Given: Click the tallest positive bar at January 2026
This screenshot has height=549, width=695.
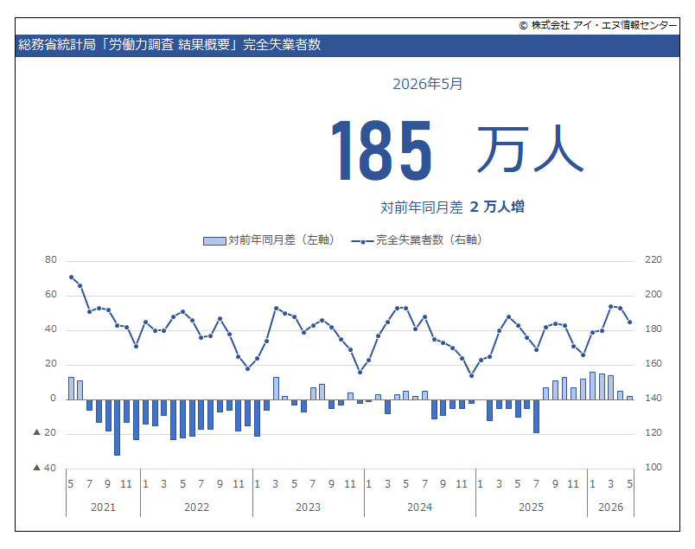Looking at the screenshot, I should (592, 386).
